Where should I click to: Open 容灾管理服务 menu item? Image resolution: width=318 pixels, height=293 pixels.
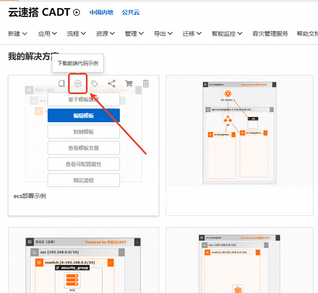tap(270, 34)
